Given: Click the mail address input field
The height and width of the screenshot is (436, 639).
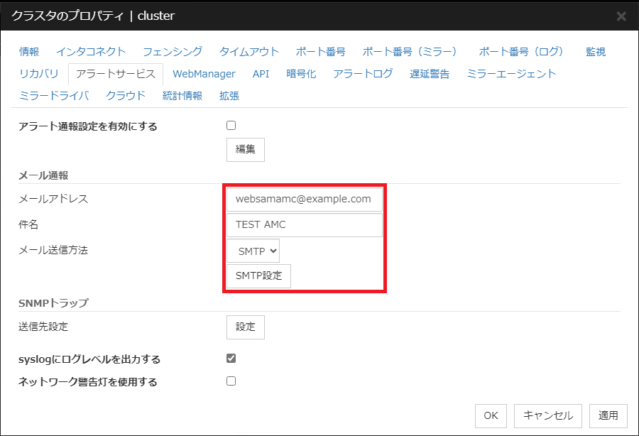Looking at the screenshot, I should pyautogui.click(x=304, y=199).
